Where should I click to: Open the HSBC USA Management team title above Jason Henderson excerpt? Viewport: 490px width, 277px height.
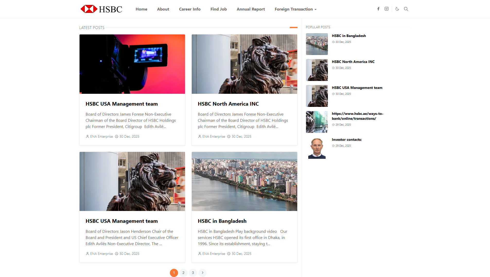coord(122,221)
